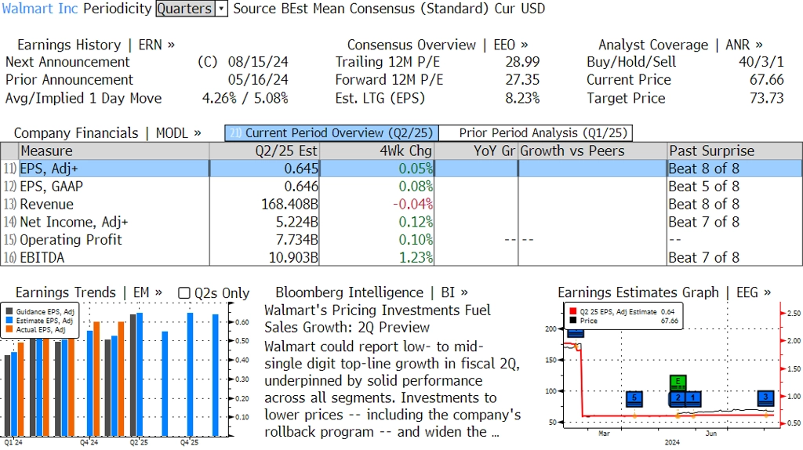803x450 pixels.
Task: Click Beat 5 of 8 surprise cell
Action: tap(704, 187)
